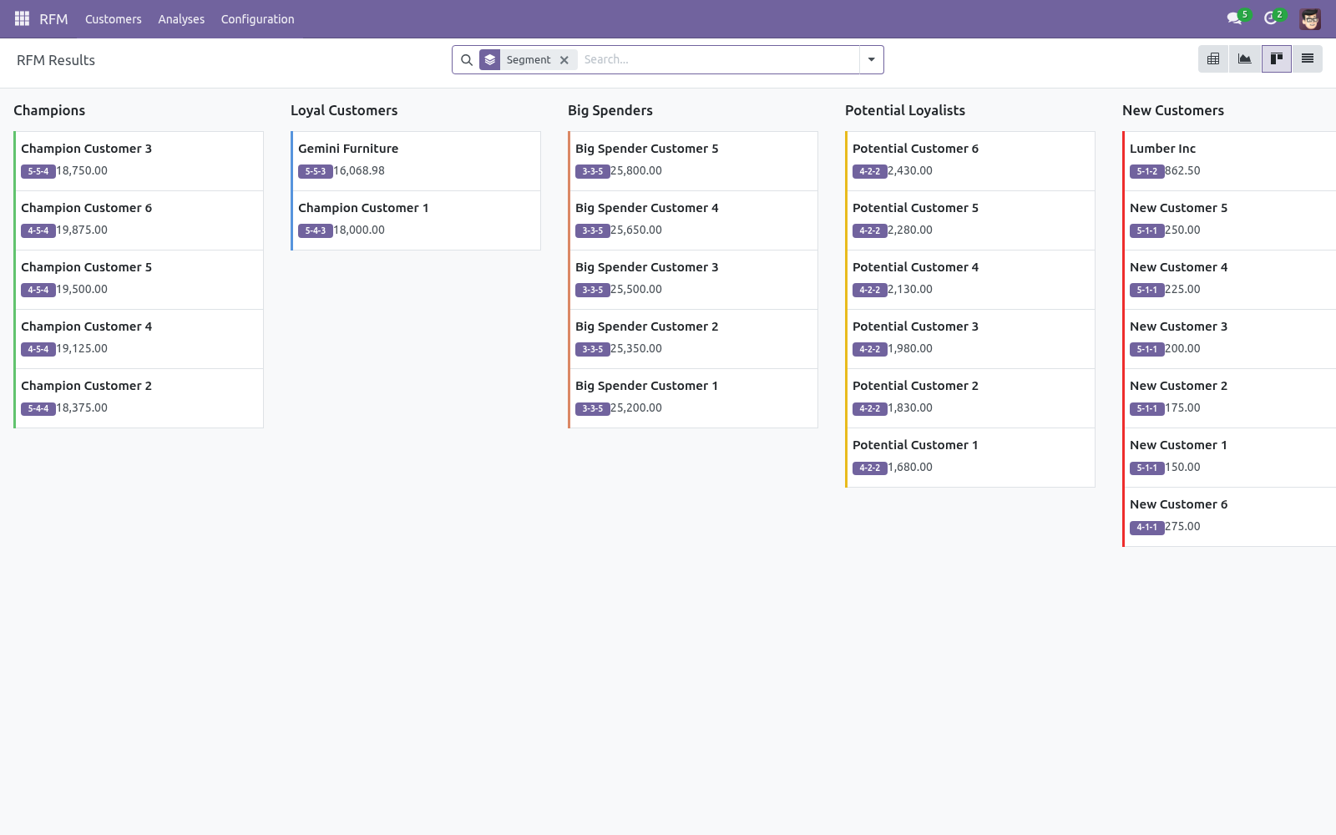Click the Potential Loyalists column header
The height and width of the screenshot is (835, 1336).
tap(905, 110)
